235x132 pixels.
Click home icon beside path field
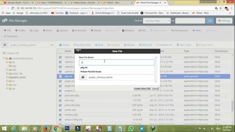coord(5,45)
